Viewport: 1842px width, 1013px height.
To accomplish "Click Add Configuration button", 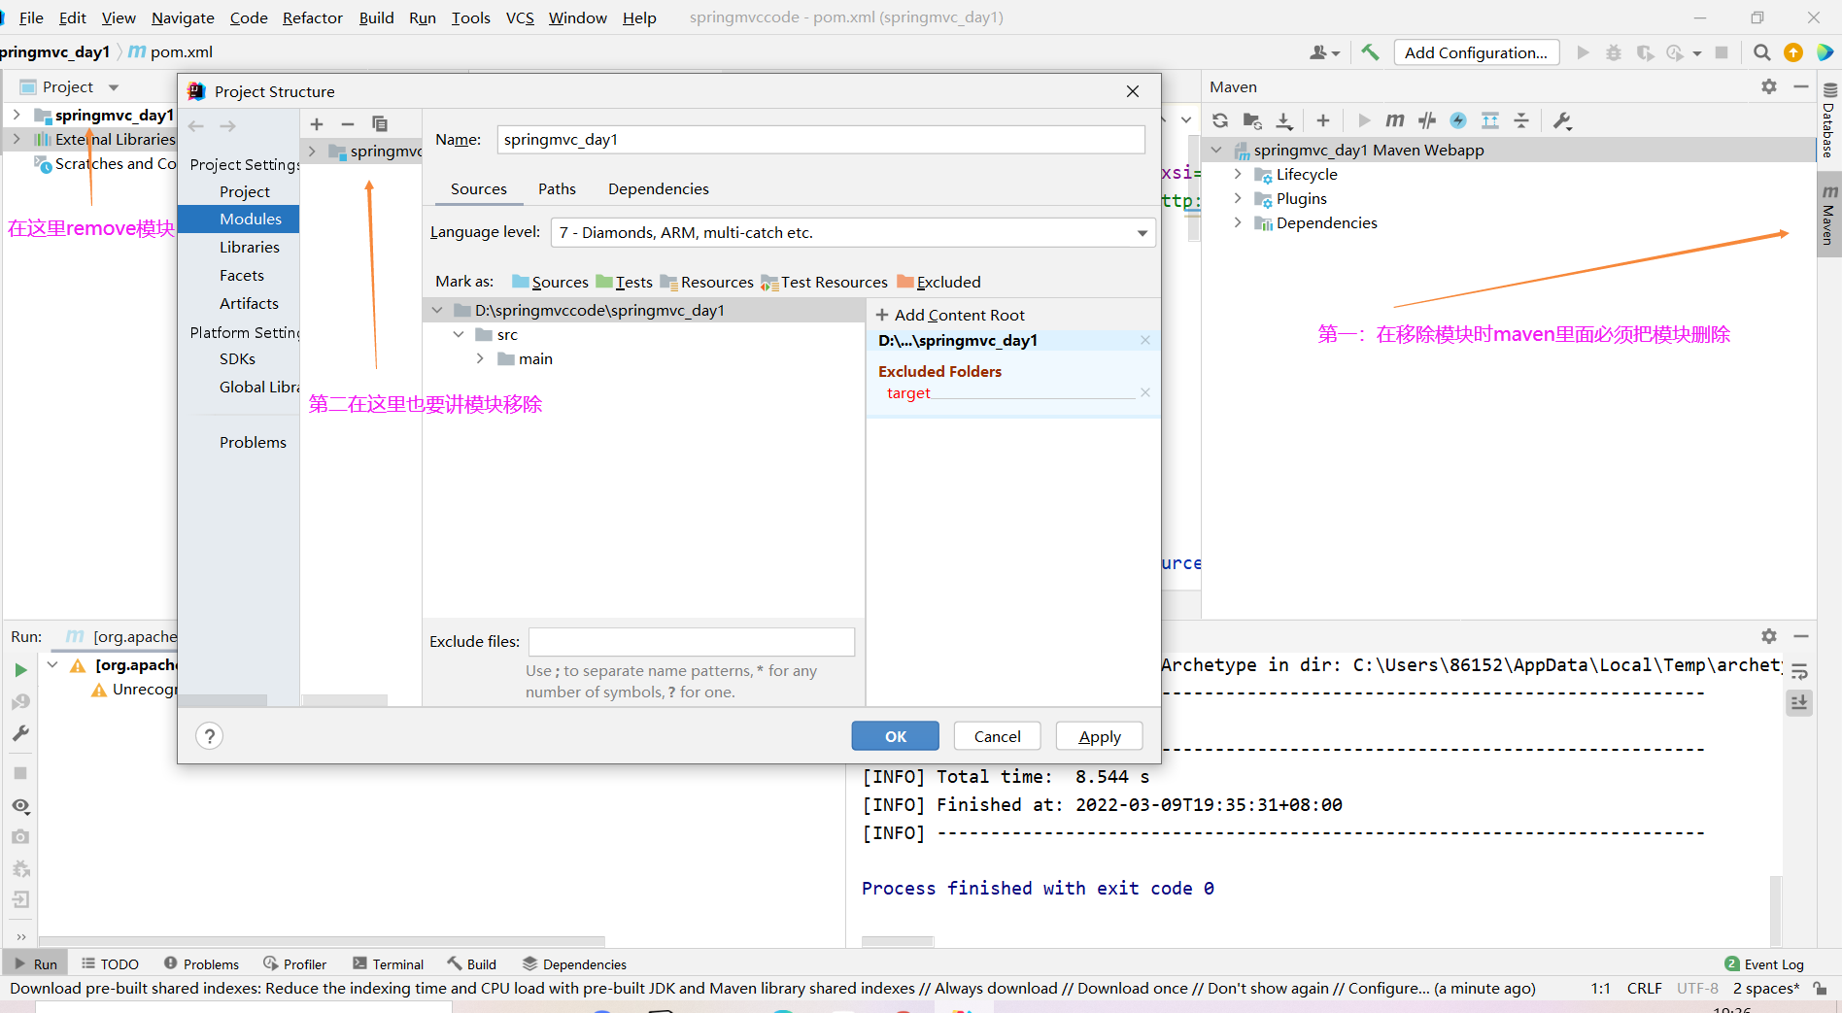I will pos(1477,52).
